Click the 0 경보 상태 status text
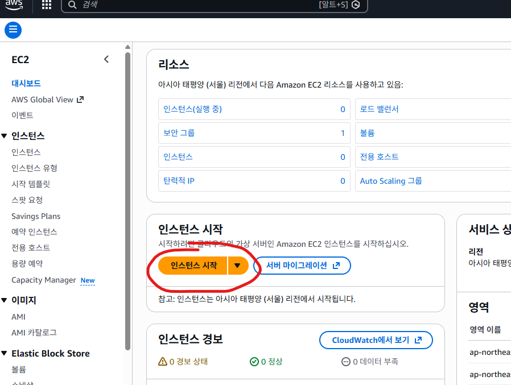The width and height of the screenshot is (511, 385). tap(189, 362)
